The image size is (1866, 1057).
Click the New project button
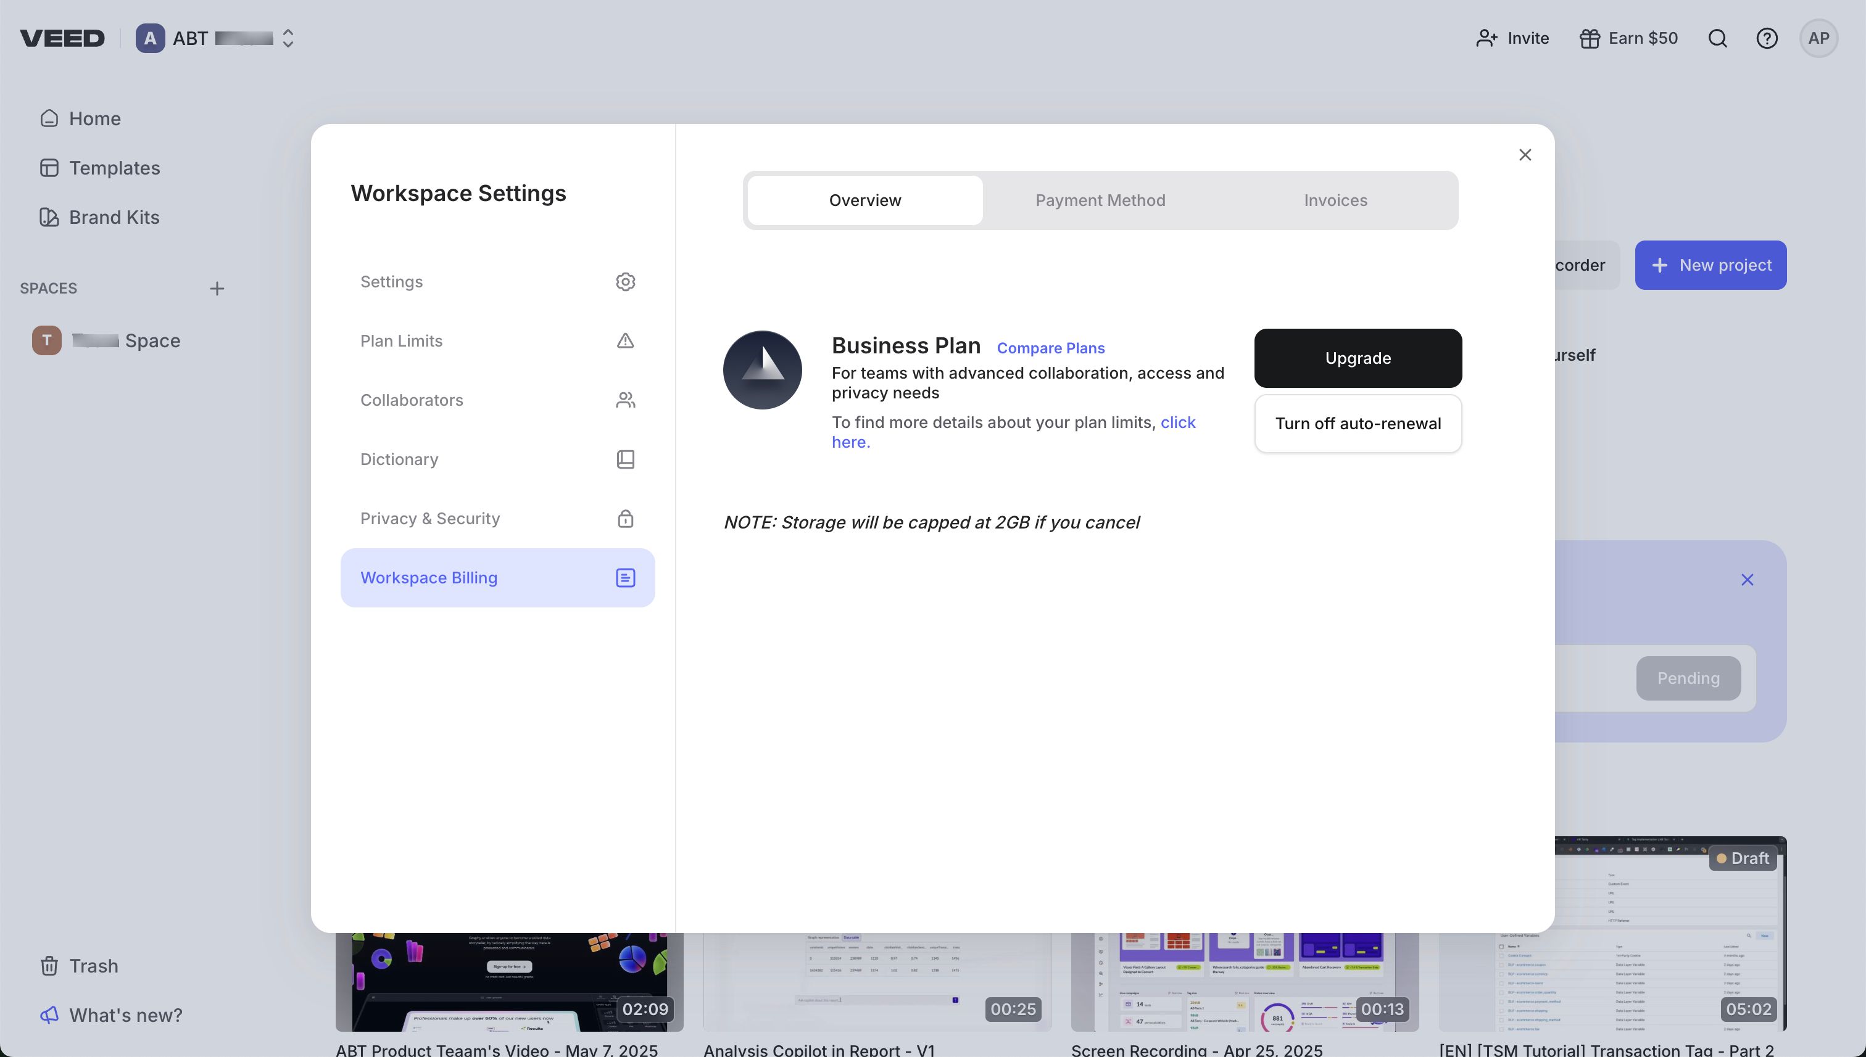point(1710,265)
